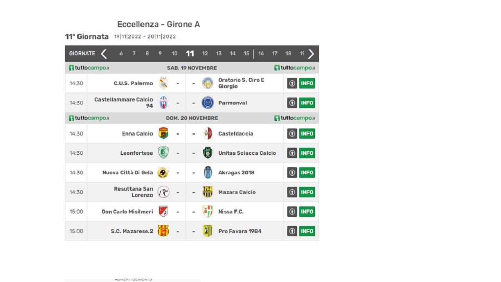Click the Parmonval team crest
The width and height of the screenshot is (501, 282).
(207, 103)
